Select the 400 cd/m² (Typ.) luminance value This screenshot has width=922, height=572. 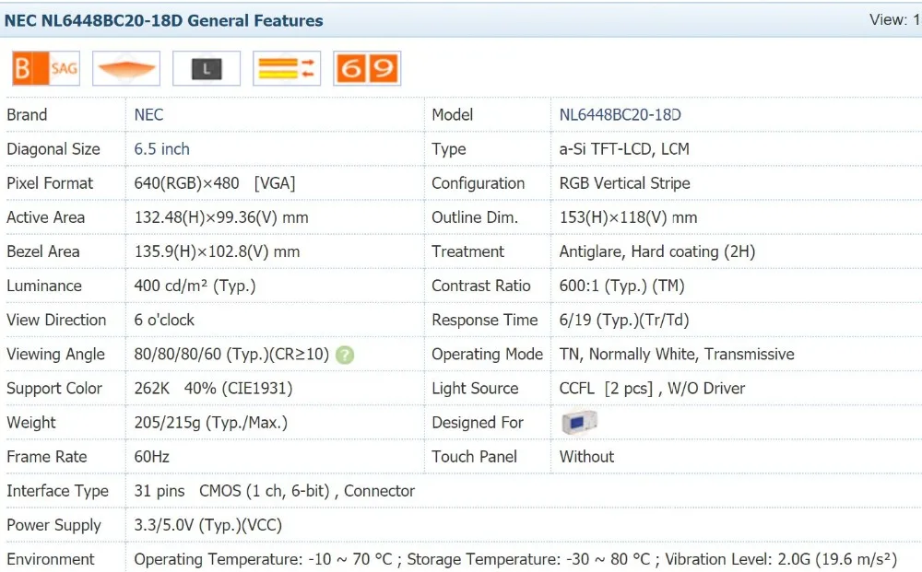(x=195, y=286)
